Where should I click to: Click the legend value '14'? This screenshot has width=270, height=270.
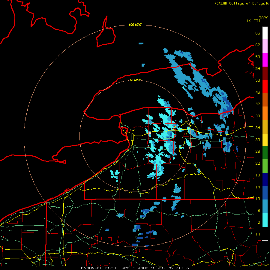click(x=258, y=187)
